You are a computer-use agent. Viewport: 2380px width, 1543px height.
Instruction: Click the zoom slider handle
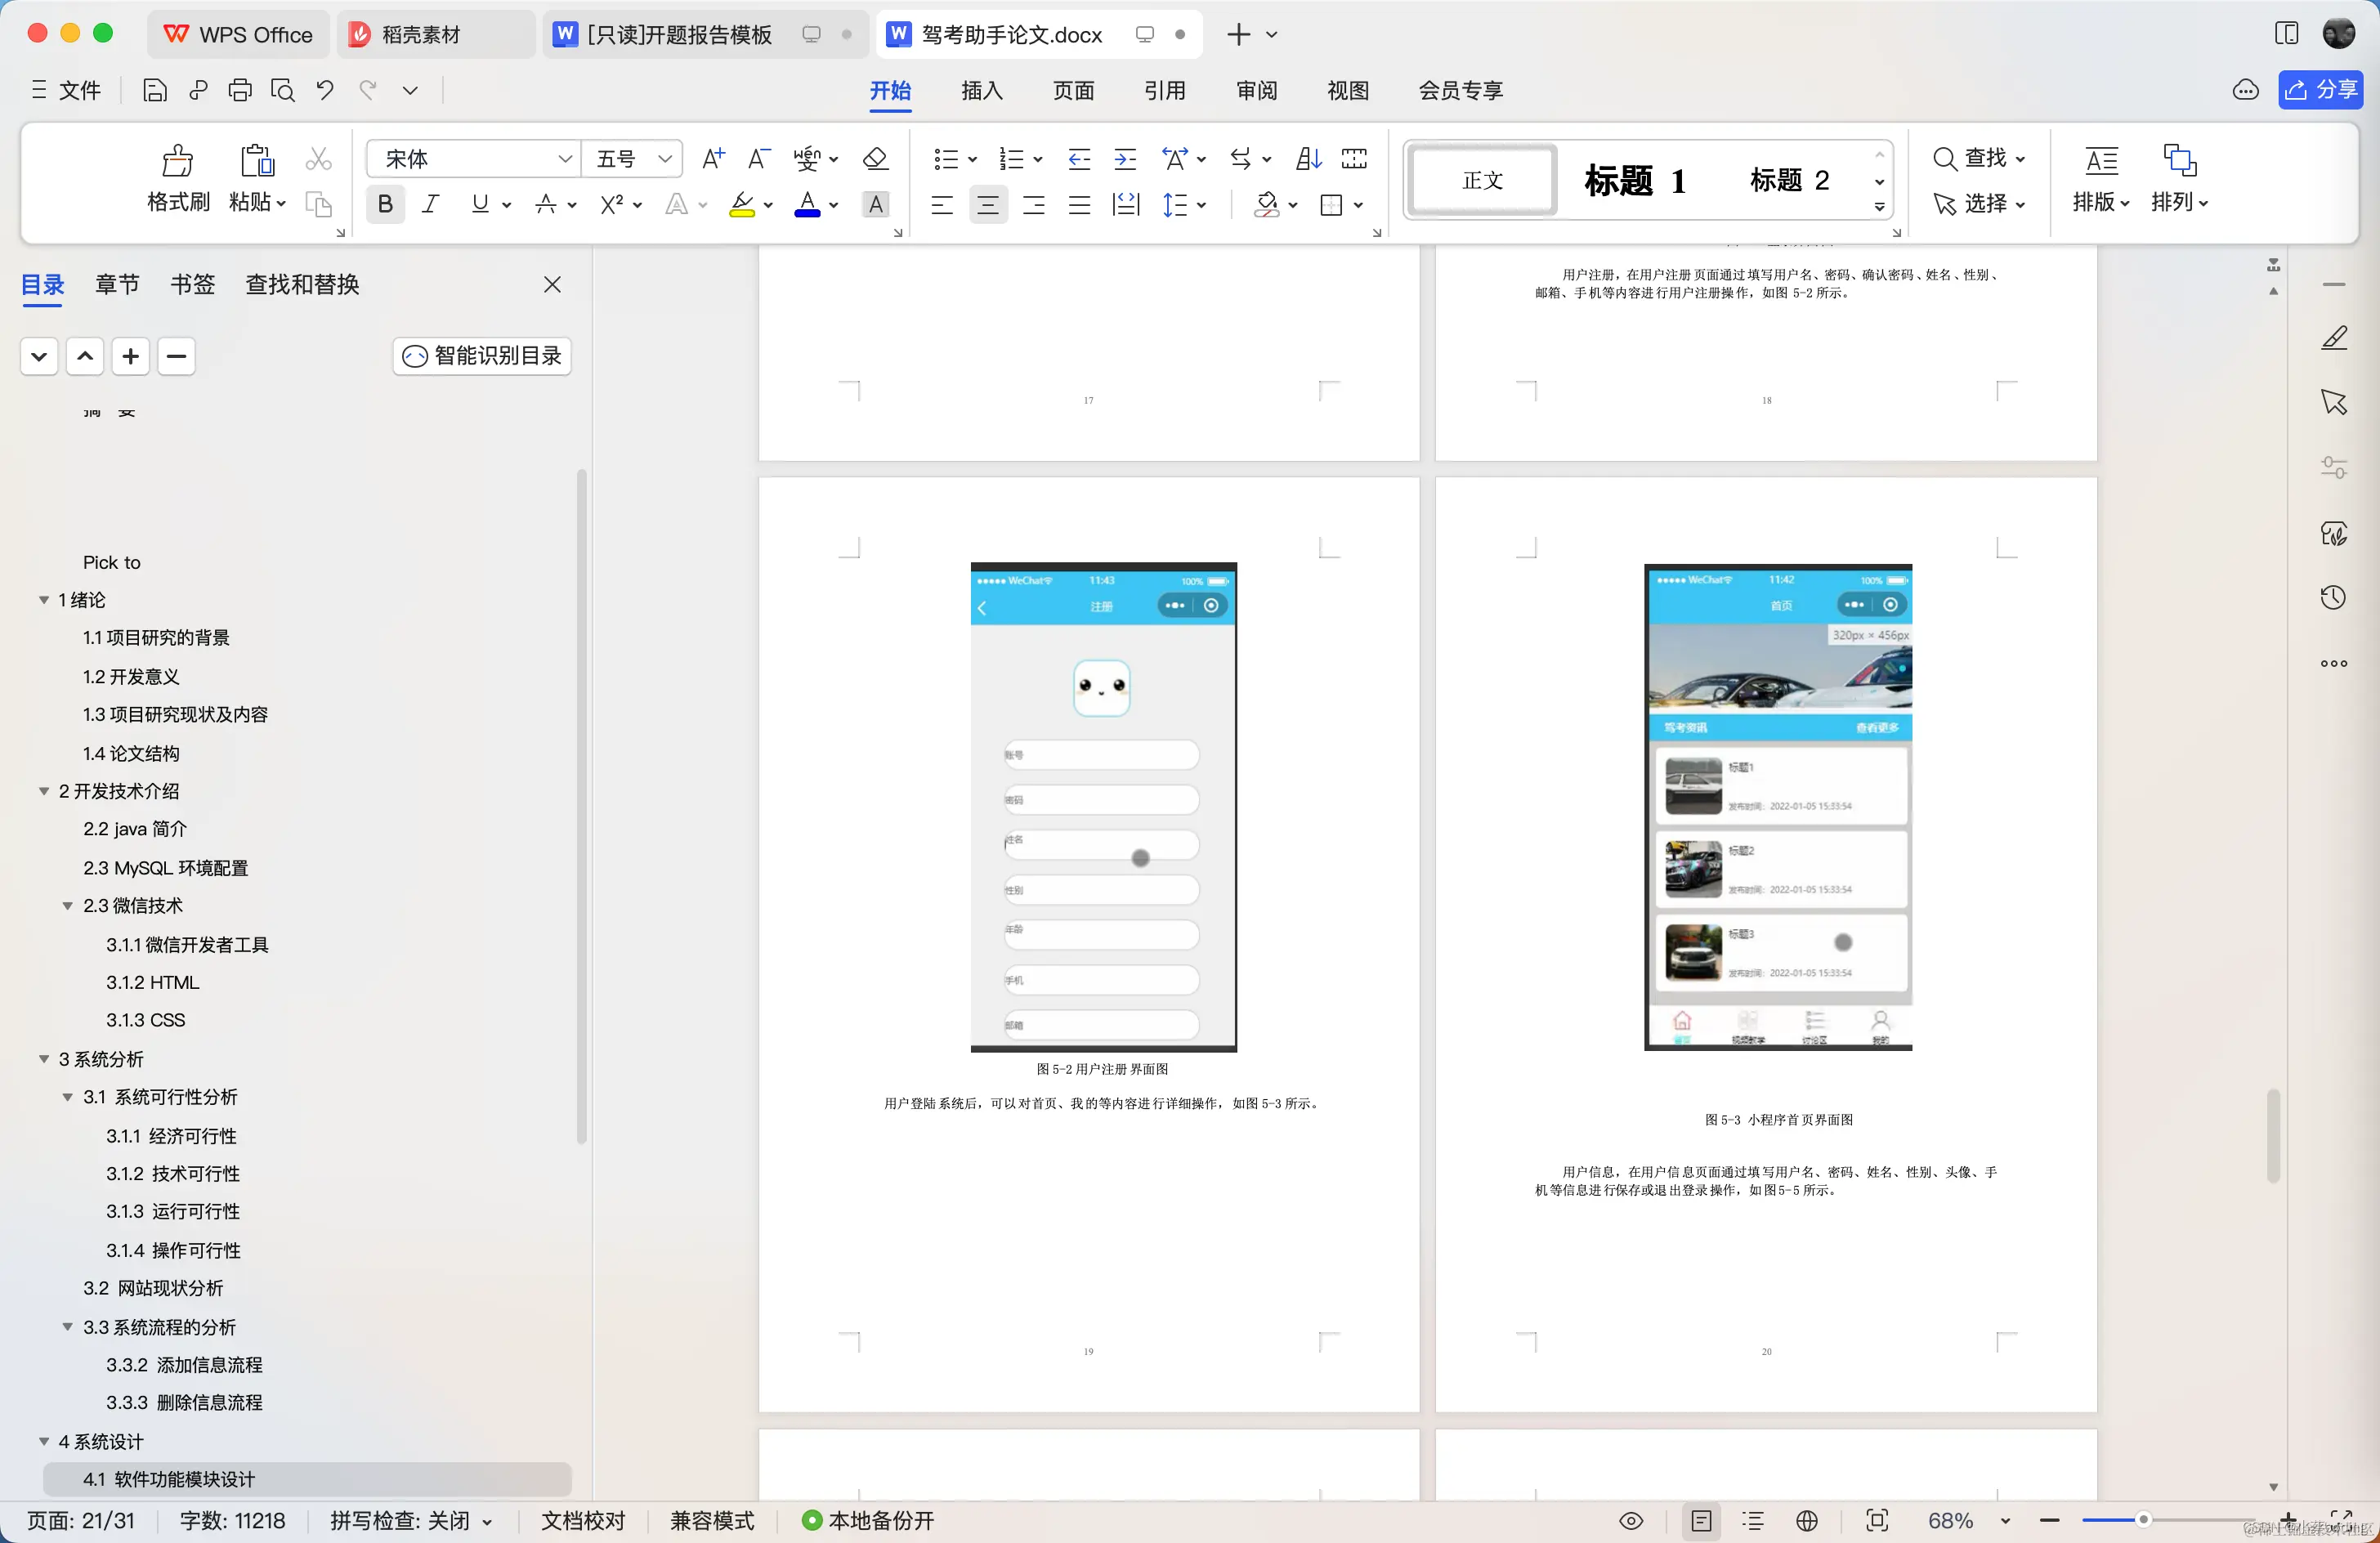tap(2143, 1521)
